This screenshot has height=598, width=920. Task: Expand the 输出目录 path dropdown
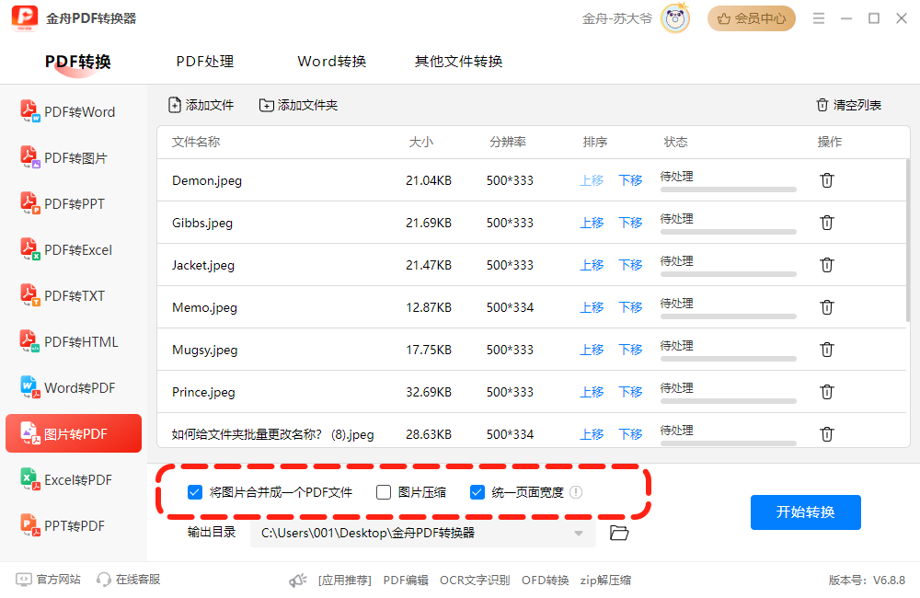579,534
